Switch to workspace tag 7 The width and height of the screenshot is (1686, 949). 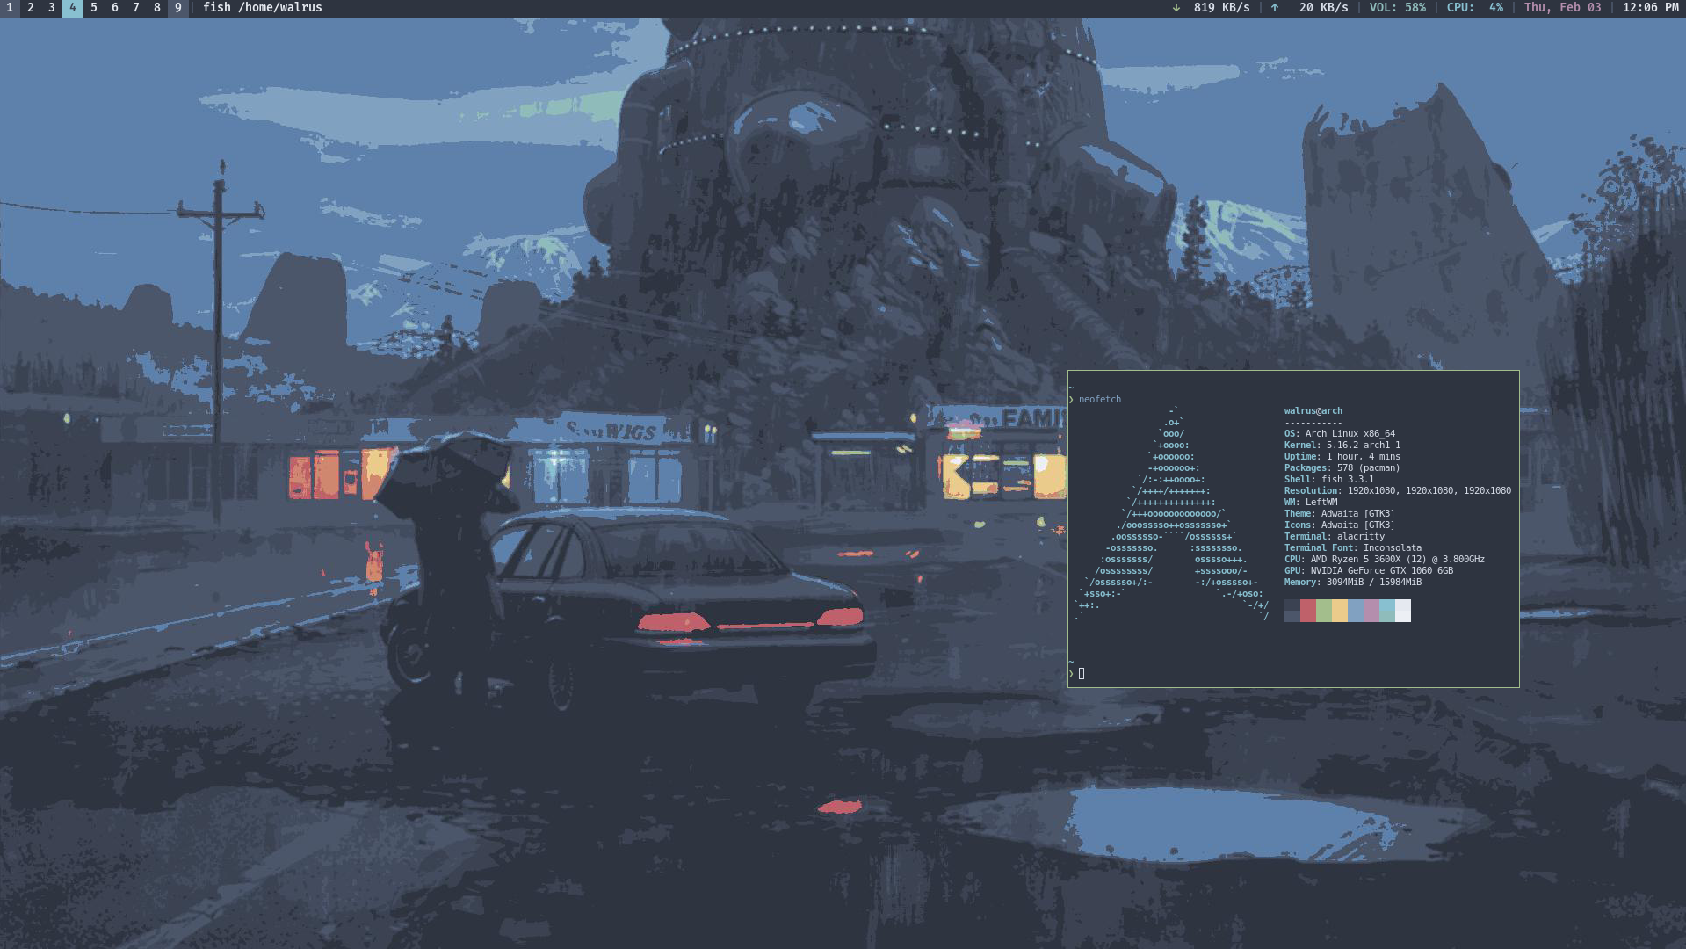136,8
